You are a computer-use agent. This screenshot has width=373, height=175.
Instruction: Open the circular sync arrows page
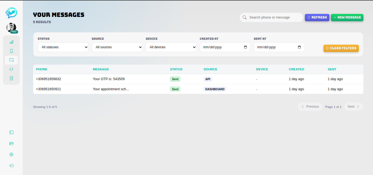(11, 69)
